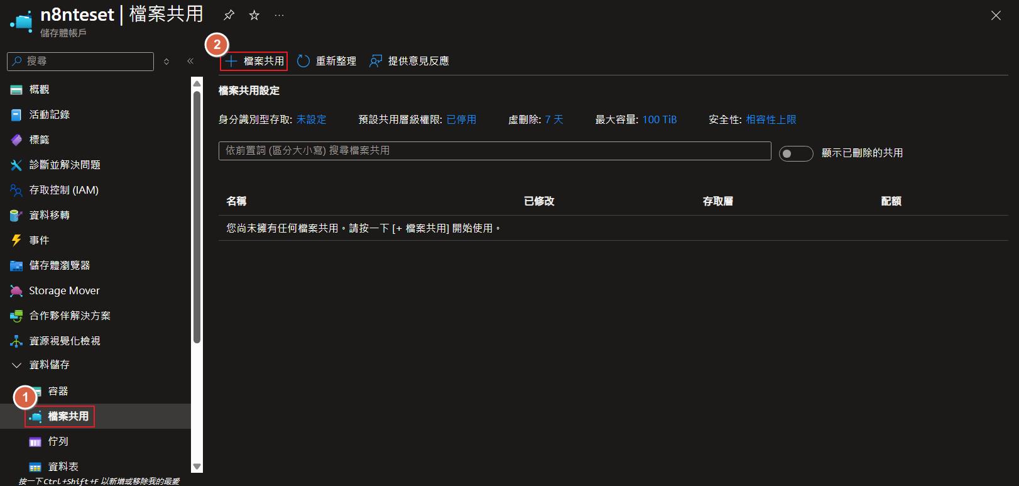
Task: Open 100 TiB max capacity link
Action: pos(660,119)
